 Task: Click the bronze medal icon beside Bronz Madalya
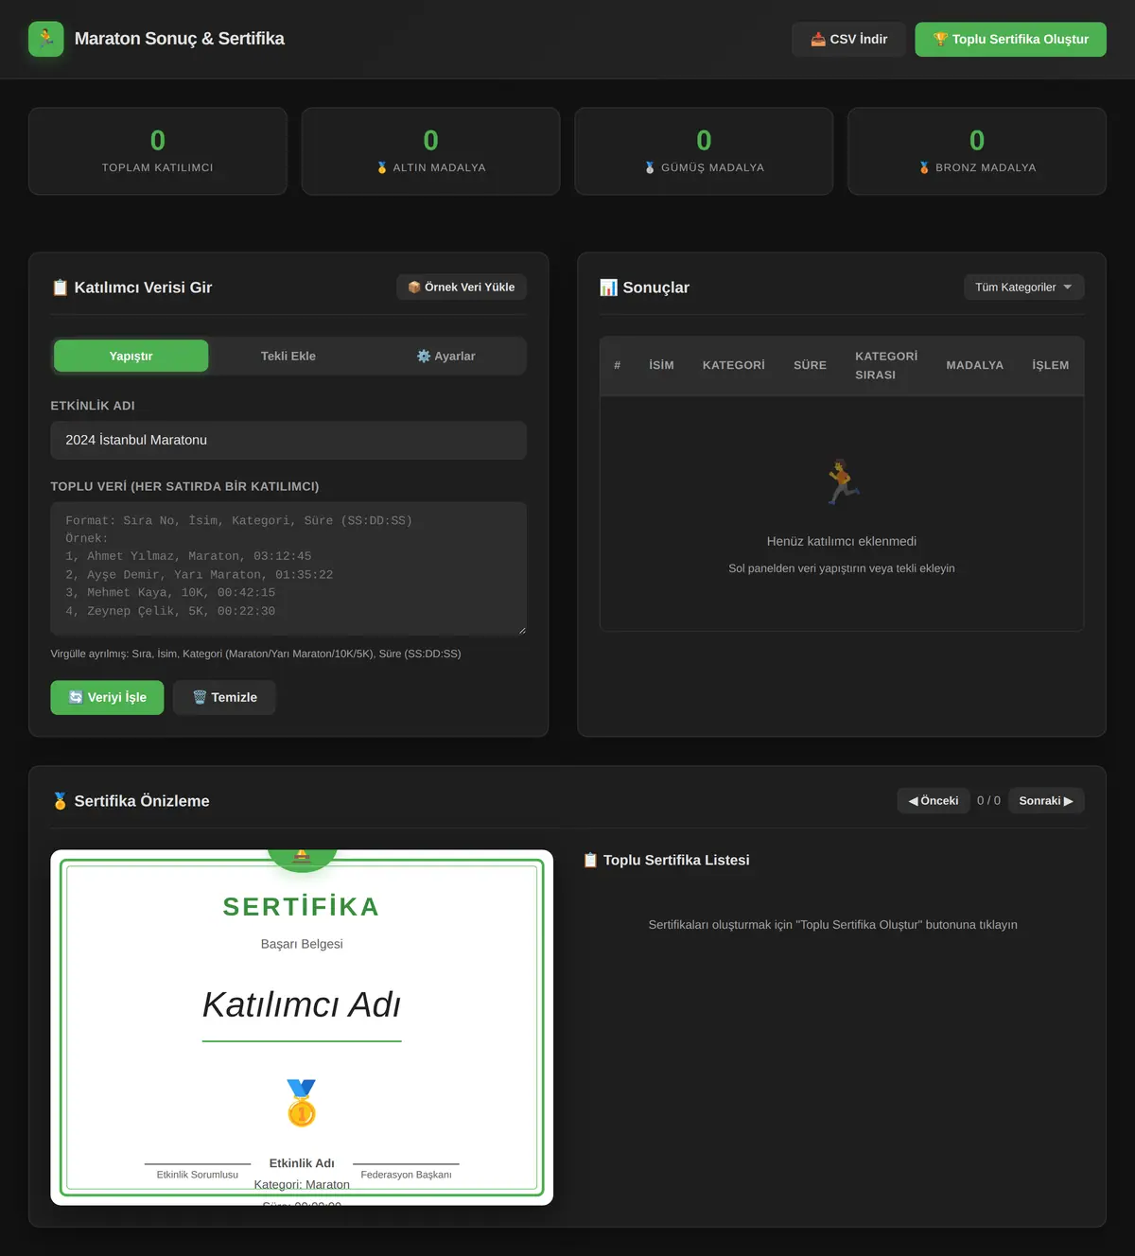point(924,167)
